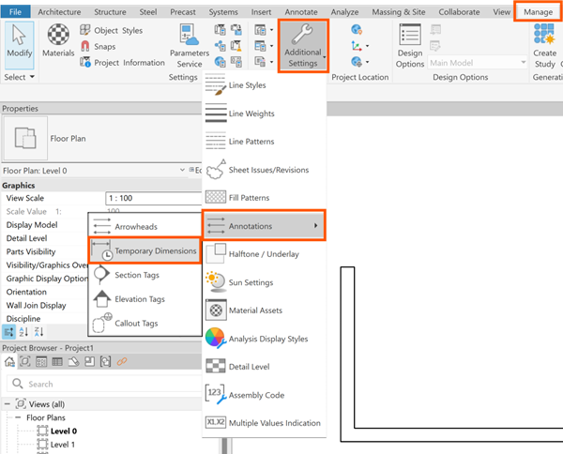Switch to the Collaborate tab

click(x=459, y=12)
